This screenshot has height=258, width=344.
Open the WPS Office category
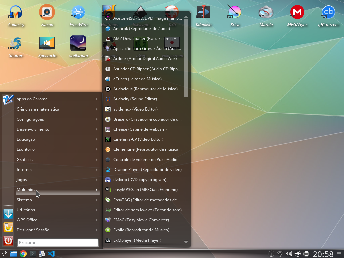point(58,220)
